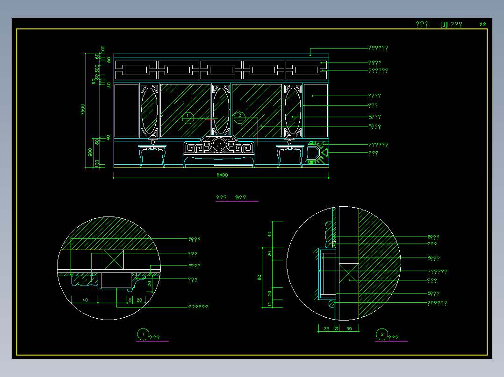Select the 30 dimension under detail 2
504x377 pixels.
349,328
